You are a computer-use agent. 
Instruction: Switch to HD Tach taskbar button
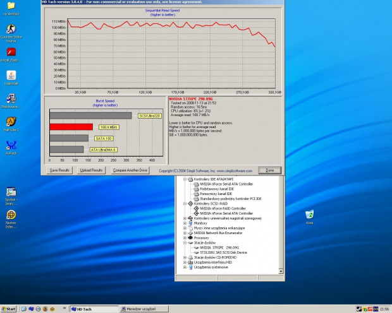(94, 309)
